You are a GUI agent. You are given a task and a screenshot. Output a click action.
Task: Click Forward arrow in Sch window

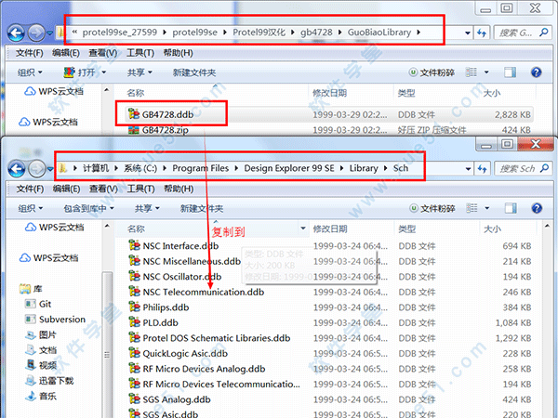coord(36,169)
